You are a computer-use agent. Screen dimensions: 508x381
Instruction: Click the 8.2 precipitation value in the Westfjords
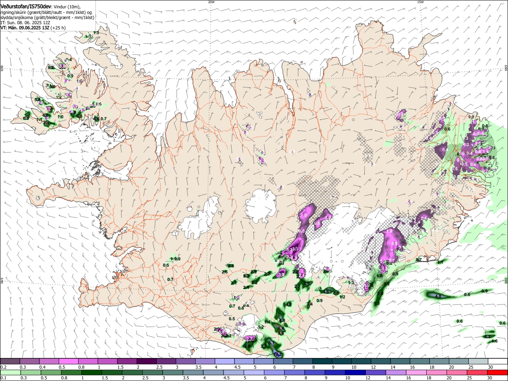51,68
